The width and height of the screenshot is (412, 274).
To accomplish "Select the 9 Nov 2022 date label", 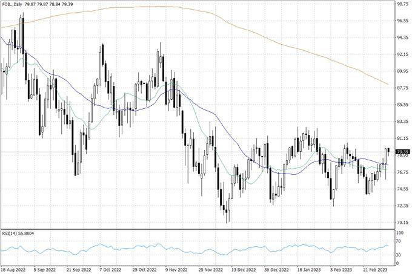I will pos(177,269).
